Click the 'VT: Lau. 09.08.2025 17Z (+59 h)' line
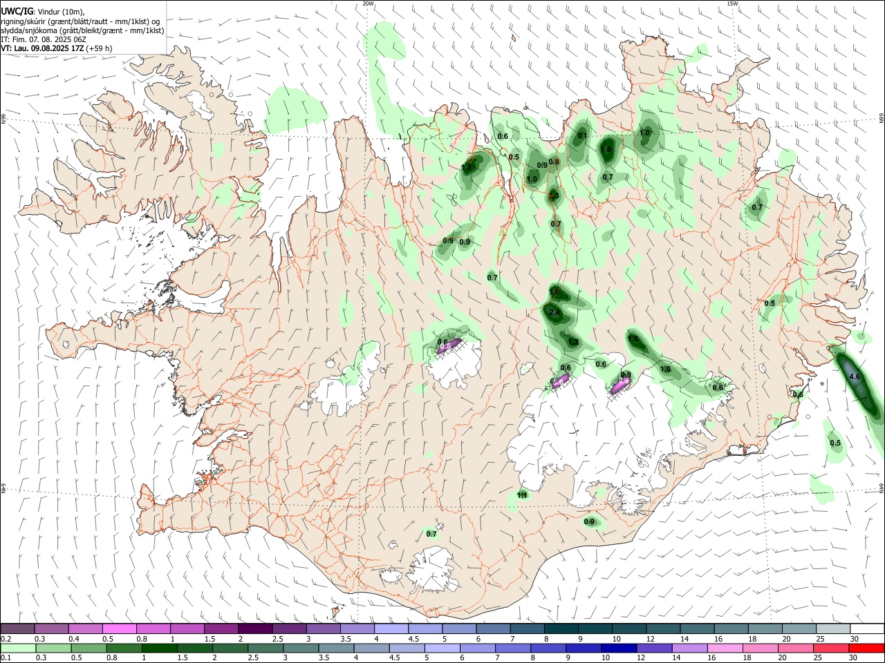This screenshot has width=885, height=663. pyautogui.click(x=57, y=48)
